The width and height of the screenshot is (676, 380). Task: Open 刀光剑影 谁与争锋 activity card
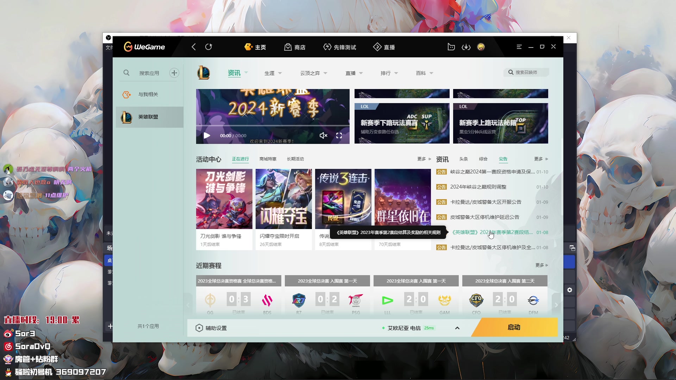click(x=224, y=209)
